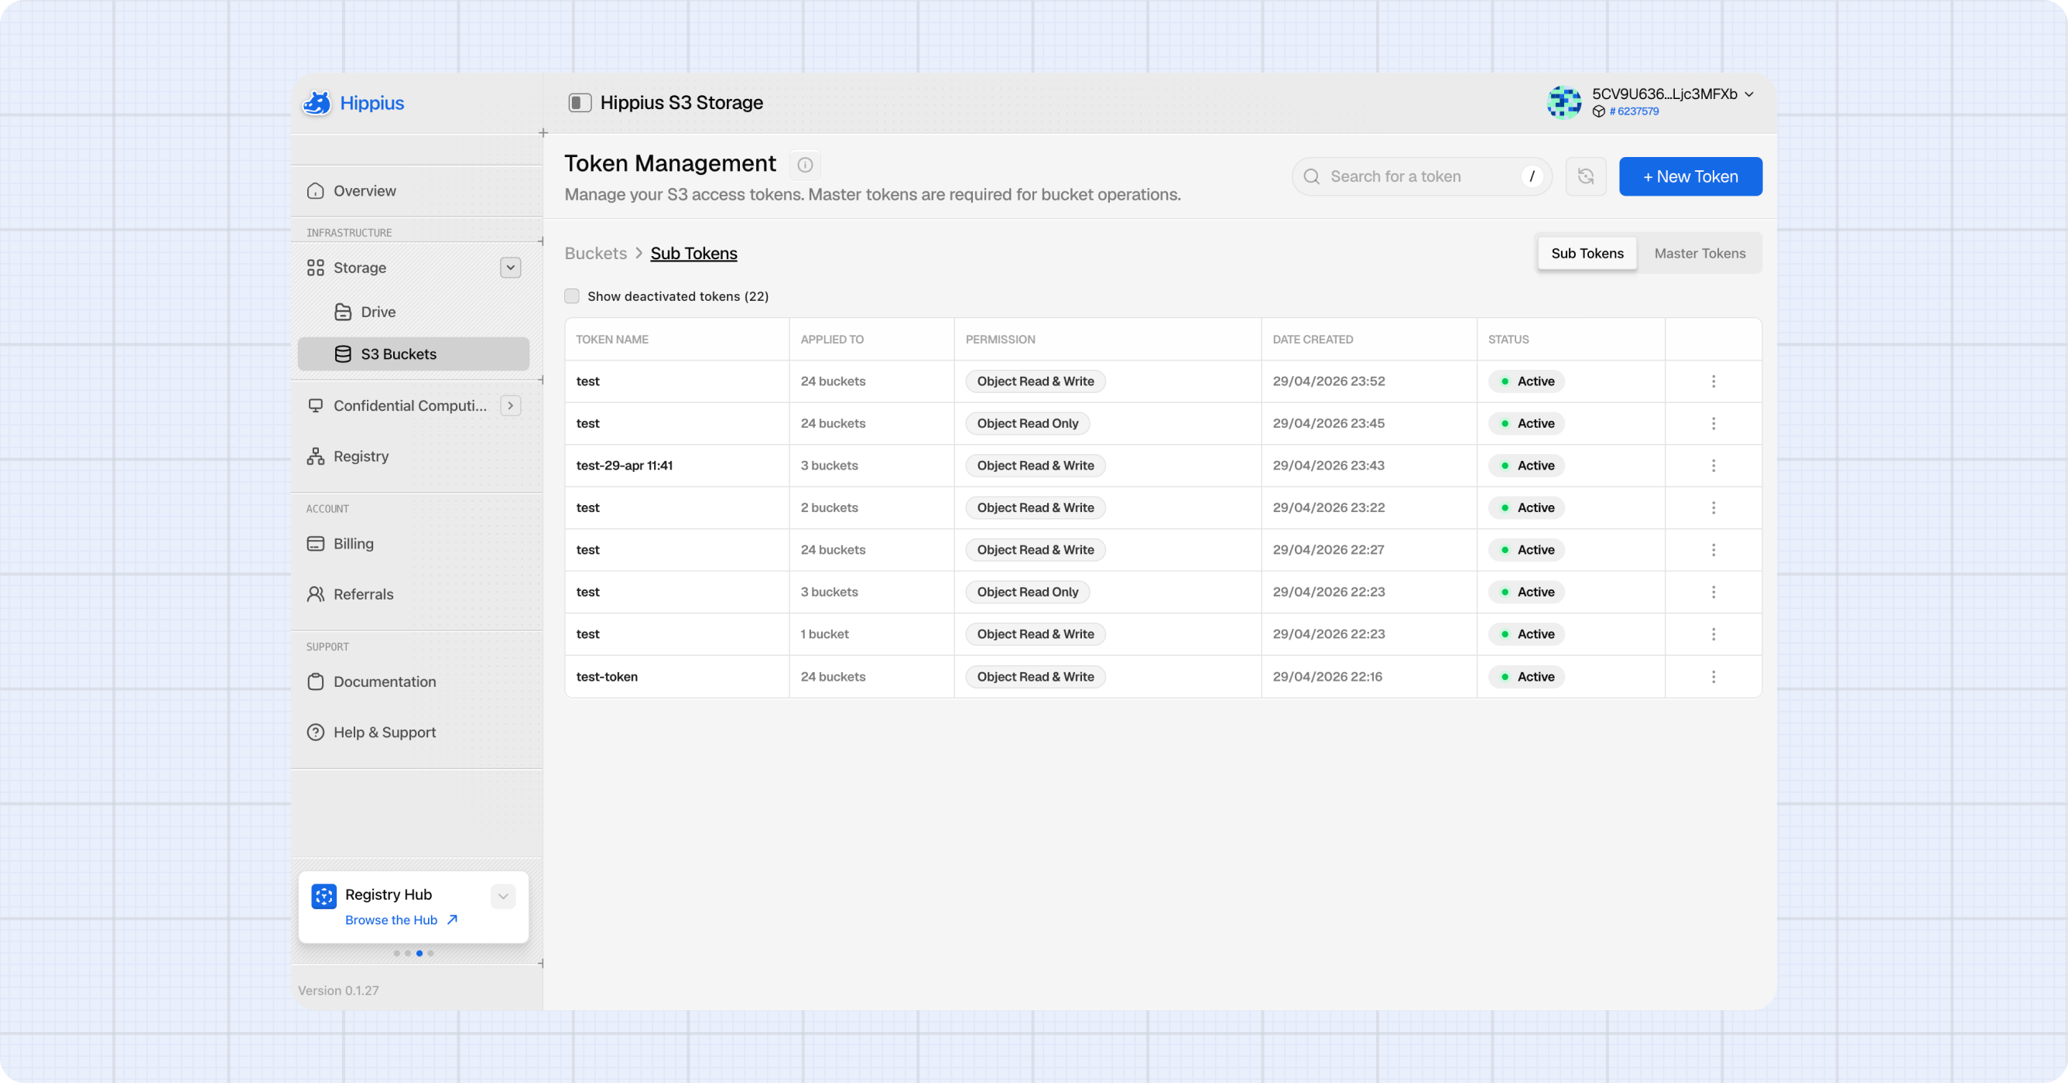This screenshot has width=2068, height=1083.
Task: Open actions menu for test-token row
Action: coord(1714,677)
